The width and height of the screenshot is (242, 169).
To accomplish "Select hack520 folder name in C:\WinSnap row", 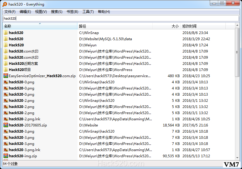I will click(16, 33).
